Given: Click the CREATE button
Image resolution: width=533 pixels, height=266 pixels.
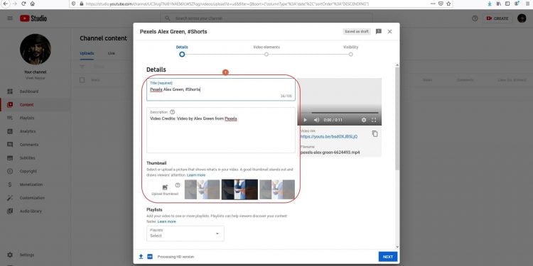Looking at the screenshot, I should [497, 18].
